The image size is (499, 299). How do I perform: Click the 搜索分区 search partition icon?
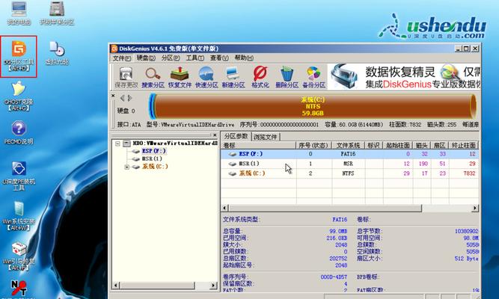153,77
